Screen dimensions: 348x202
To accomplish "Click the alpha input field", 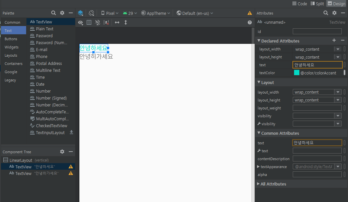I will tap(317, 174).
